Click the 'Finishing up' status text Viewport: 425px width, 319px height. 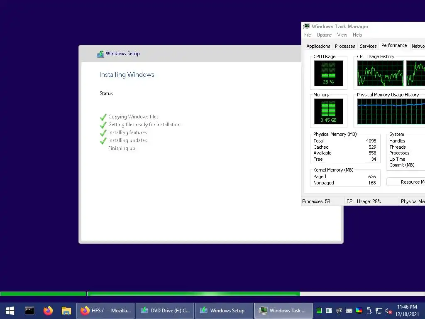click(122, 148)
